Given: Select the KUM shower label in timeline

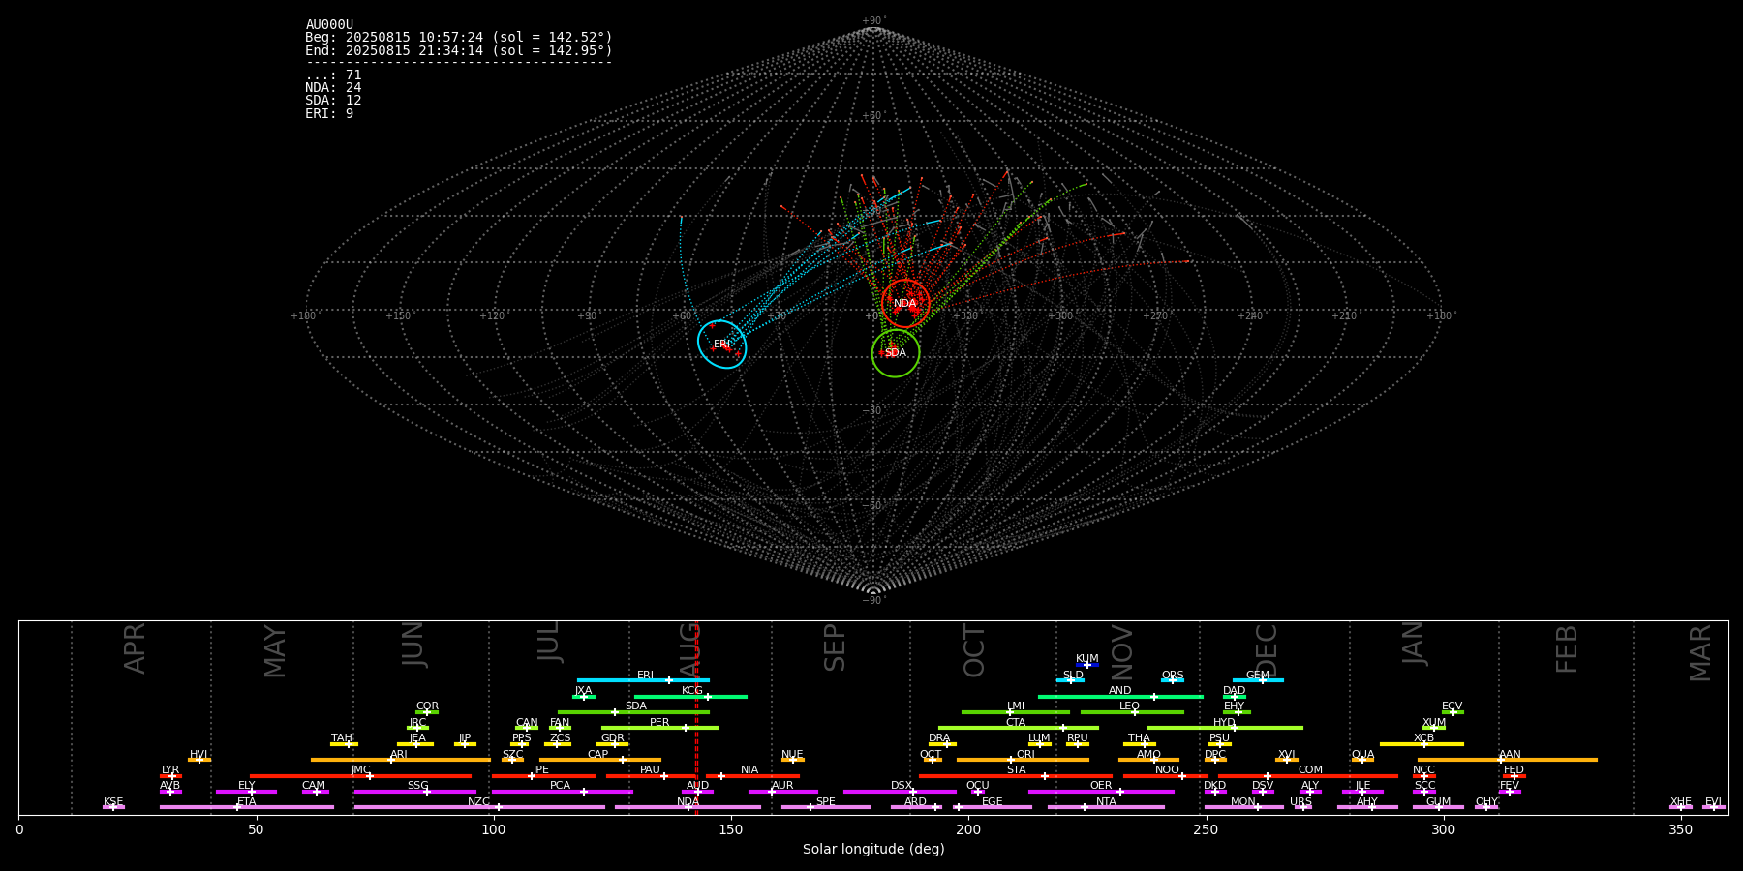Looking at the screenshot, I should tap(1087, 659).
